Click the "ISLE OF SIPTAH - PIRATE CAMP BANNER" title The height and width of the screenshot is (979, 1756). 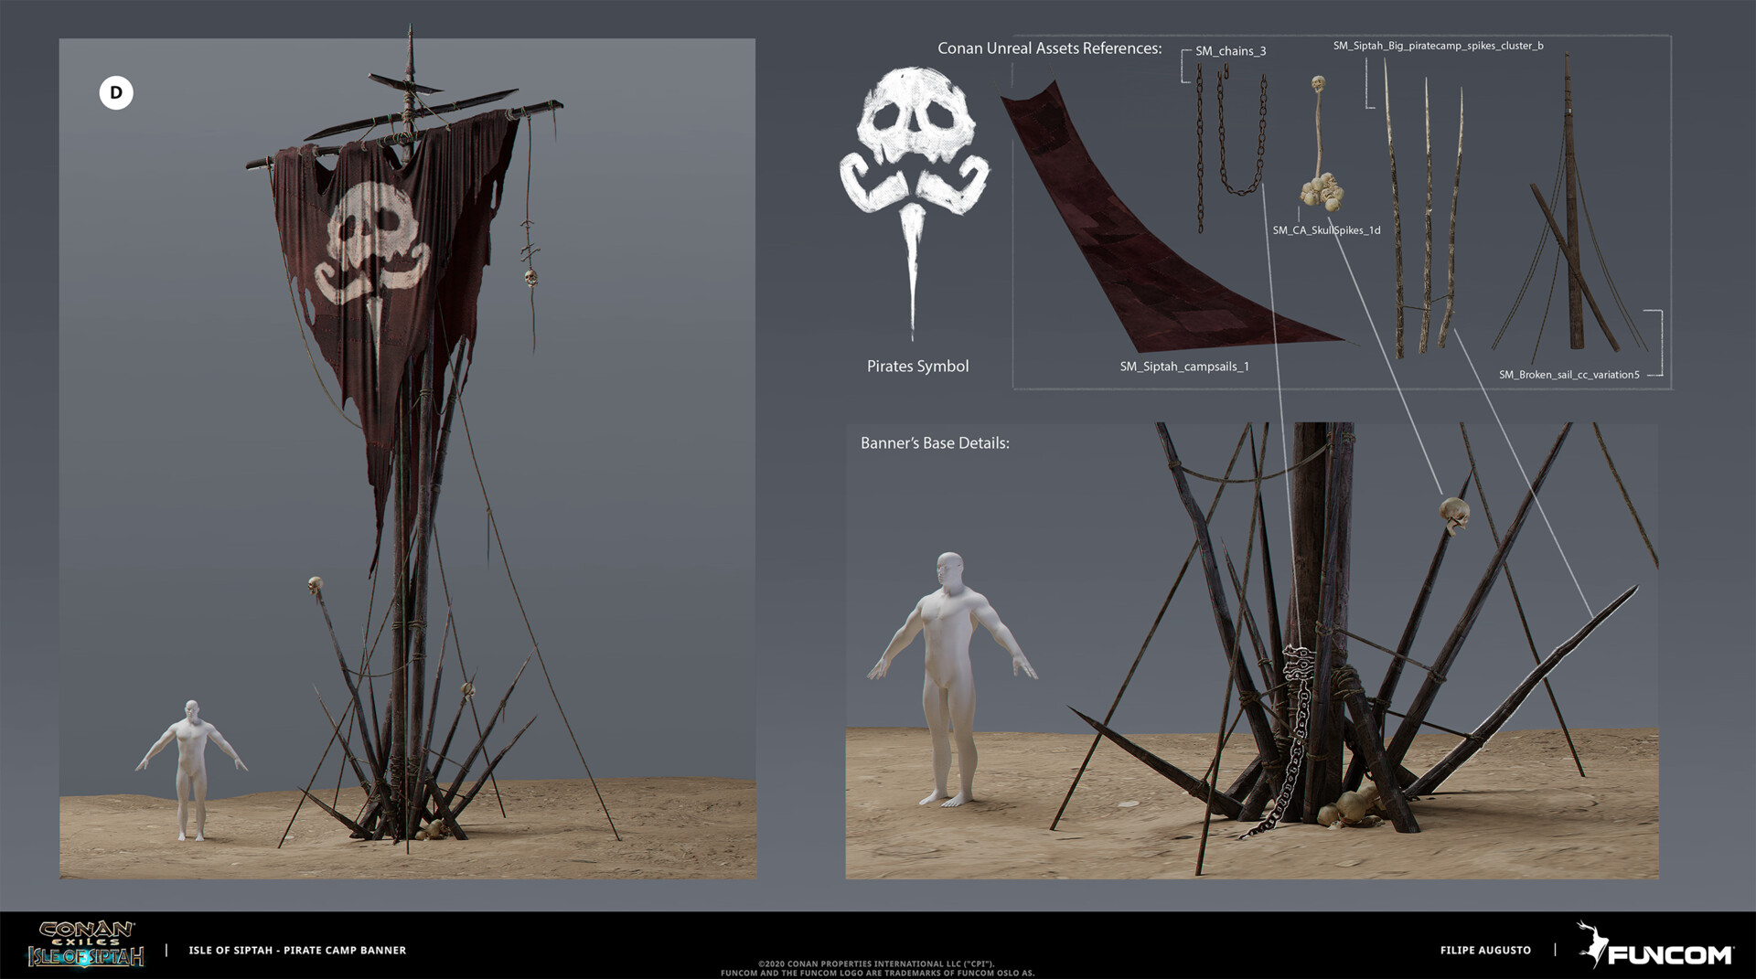click(x=297, y=951)
